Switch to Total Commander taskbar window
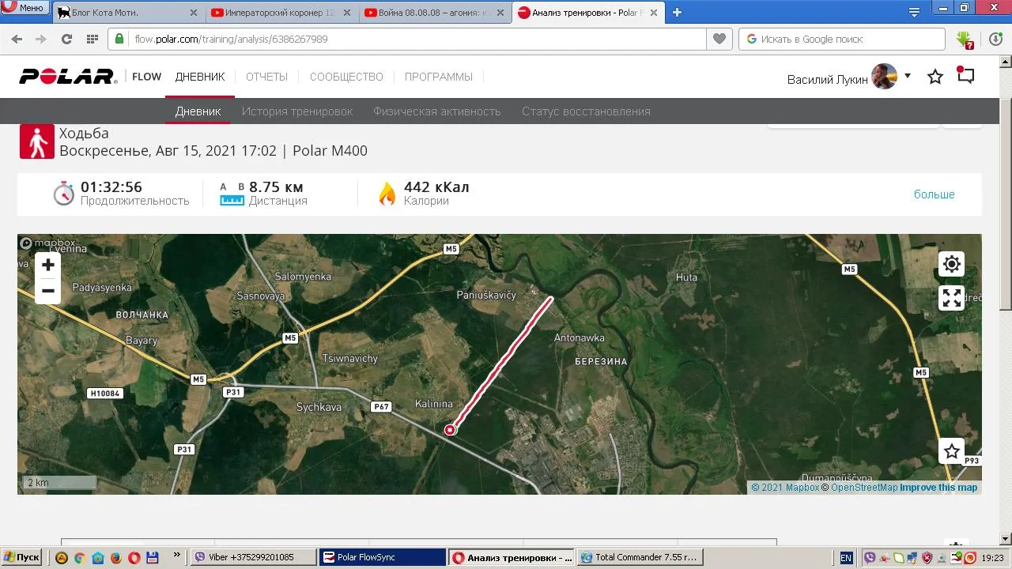The height and width of the screenshot is (569, 1012). coord(640,557)
